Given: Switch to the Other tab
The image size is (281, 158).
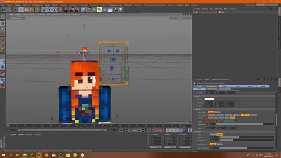Looking at the screenshot, I should coord(225,86).
